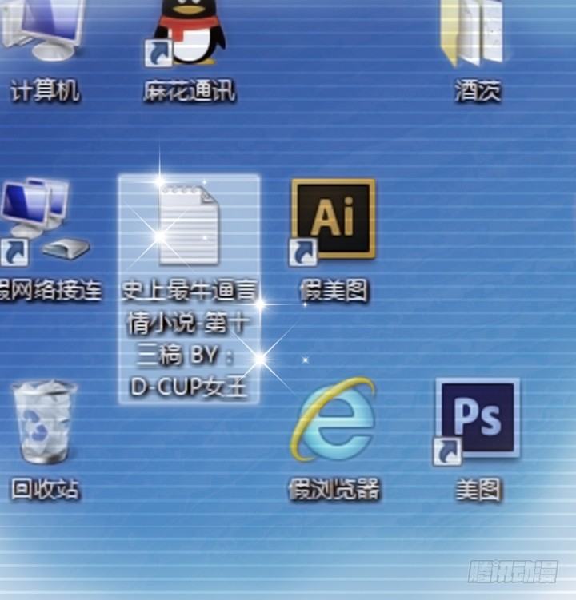This screenshot has height=600, width=576.
Task: Open the 假网络接连 network icon
Action: coord(42,220)
